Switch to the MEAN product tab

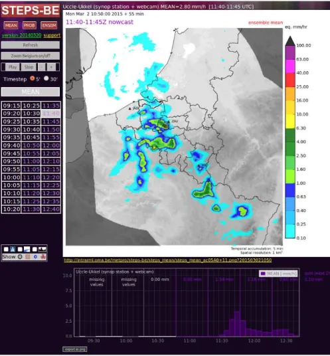(11, 25)
